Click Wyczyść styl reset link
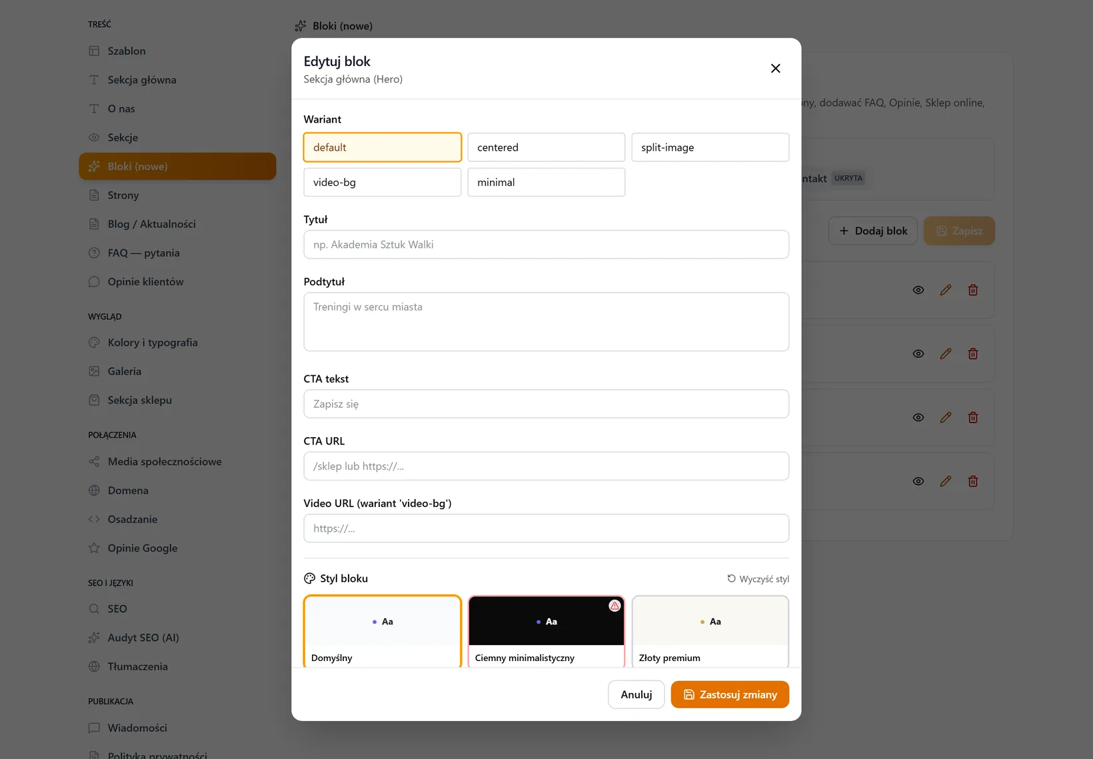This screenshot has width=1093, height=759. click(x=758, y=579)
